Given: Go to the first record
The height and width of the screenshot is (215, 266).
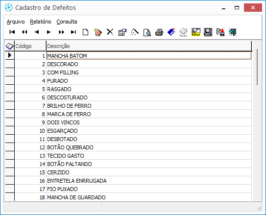Looking at the screenshot, I should point(12,32).
